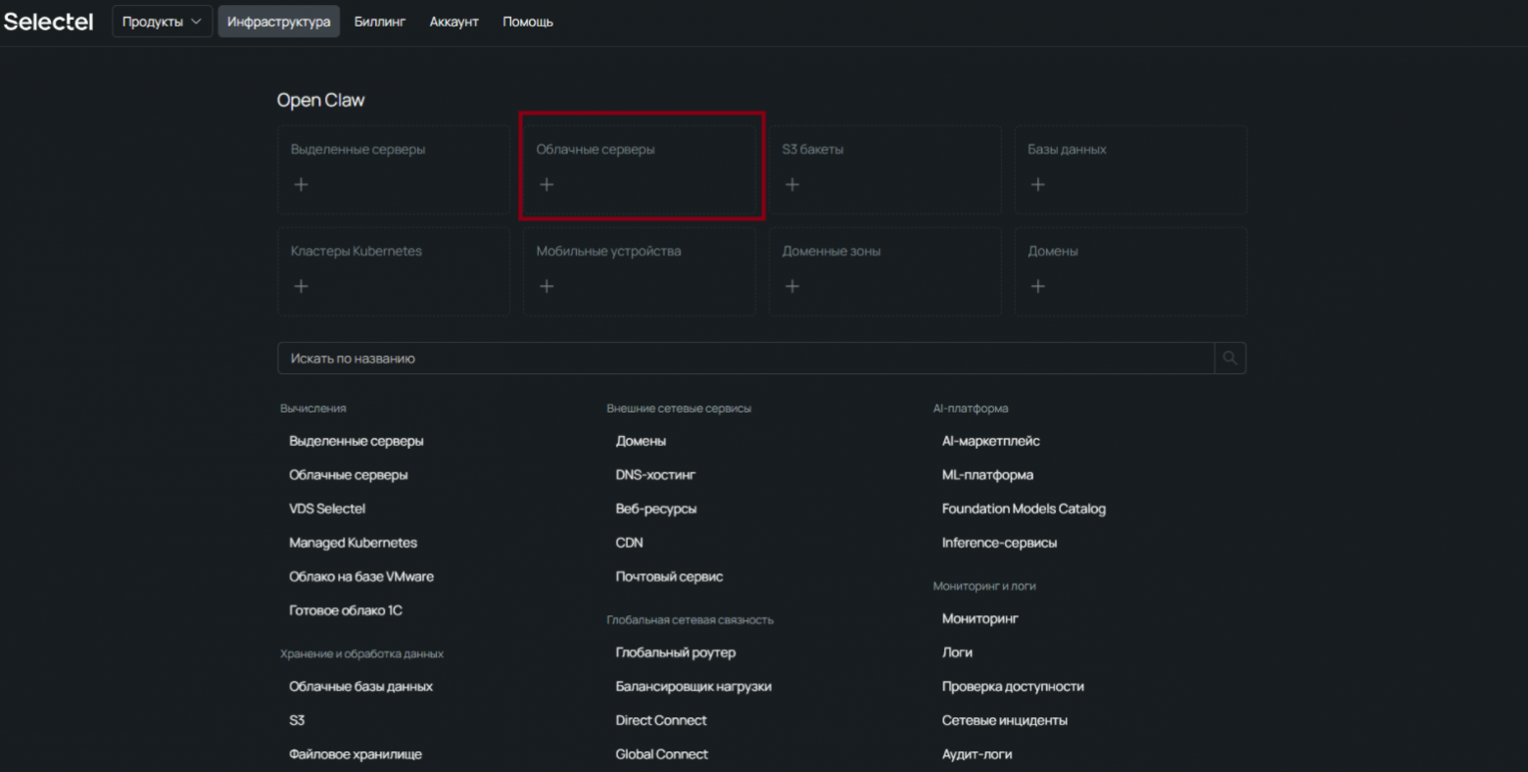The image size is (1528, 772).
Task: Click the plus icon on Мобильные устройства card
Action: pyautogui.click(x=547, y=285)
